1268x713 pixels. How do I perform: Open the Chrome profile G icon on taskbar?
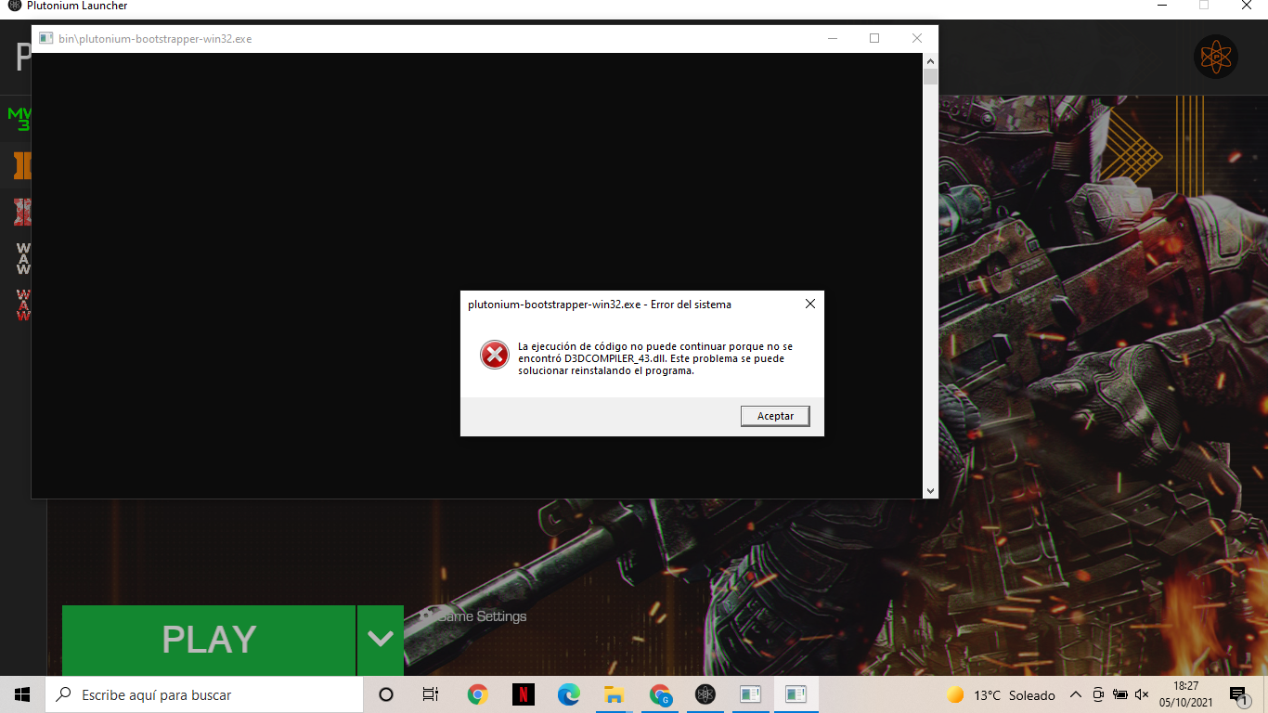(660, 694)
